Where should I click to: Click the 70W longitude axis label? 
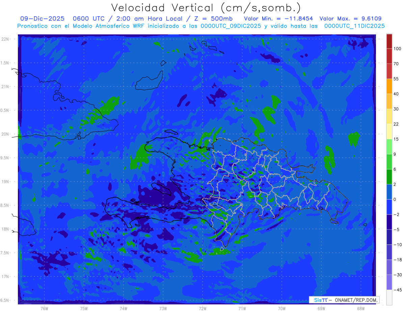pyautogui.click(x=282, y=308)
